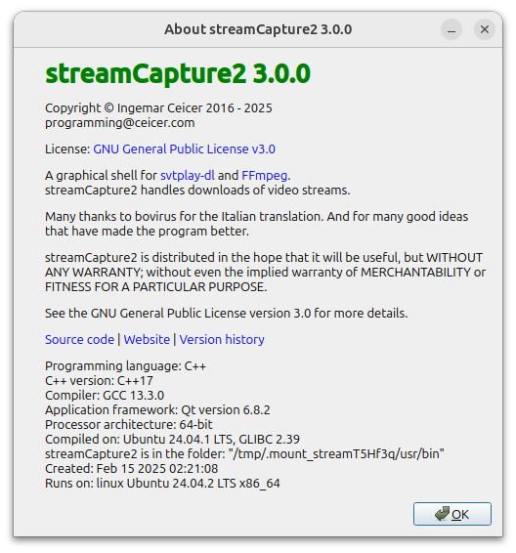Open the Source code link
The height and width of the screenshot is (553, 516).
tap(80, 339)
